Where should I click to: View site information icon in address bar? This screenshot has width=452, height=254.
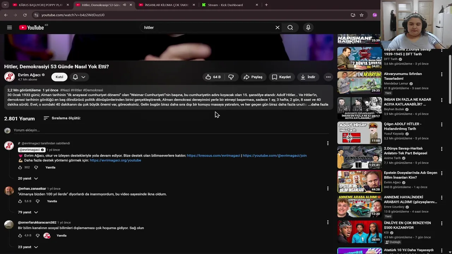pyautogui.click(x=36, y=15)
